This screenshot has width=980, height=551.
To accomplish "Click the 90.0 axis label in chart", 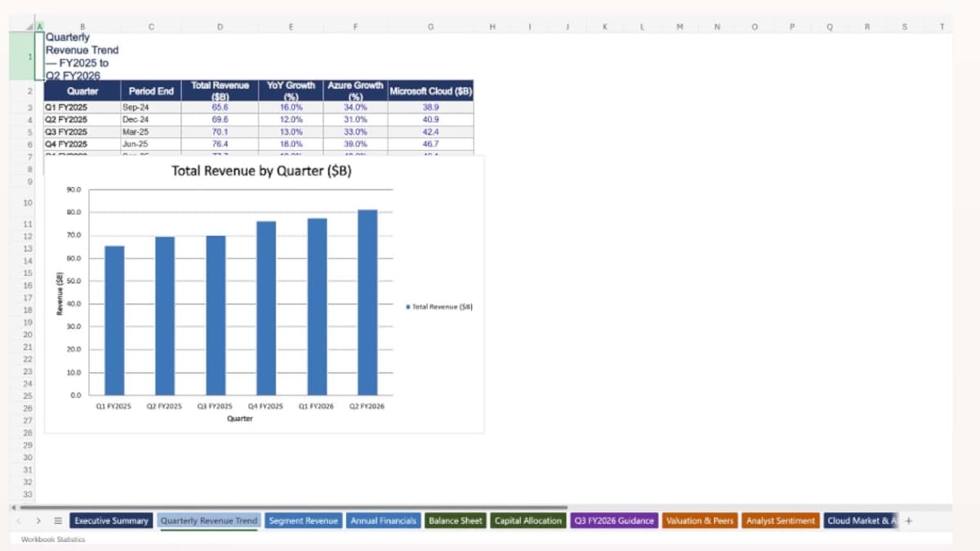I will 74,189.
